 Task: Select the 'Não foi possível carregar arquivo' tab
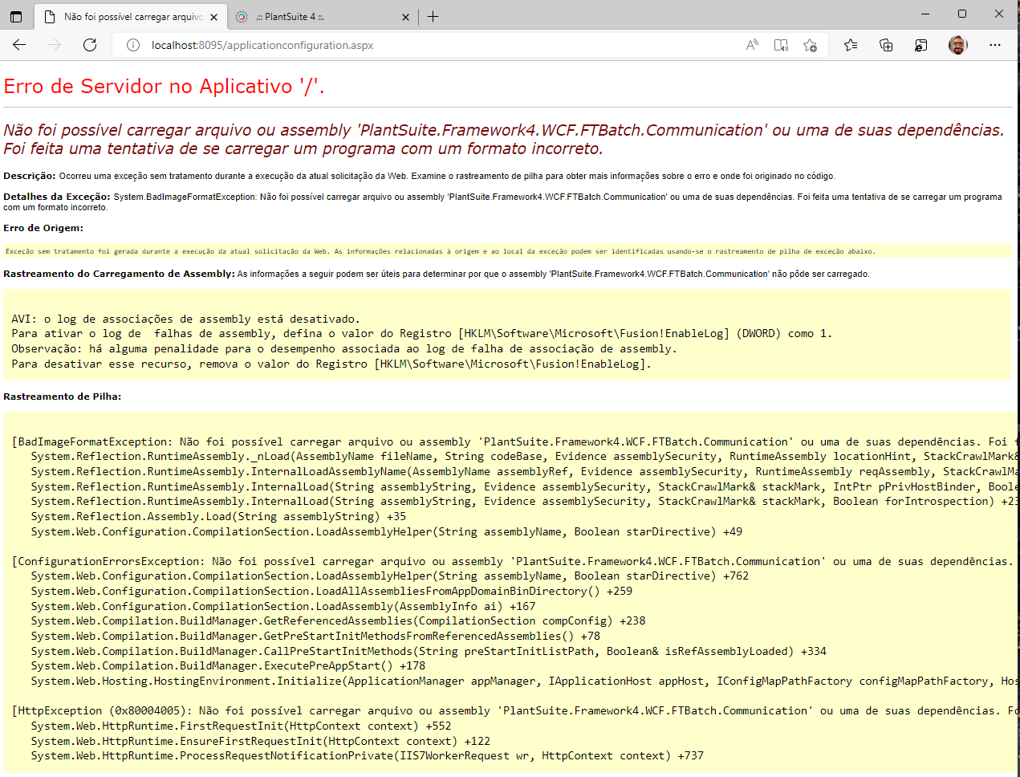click(132, 16)
